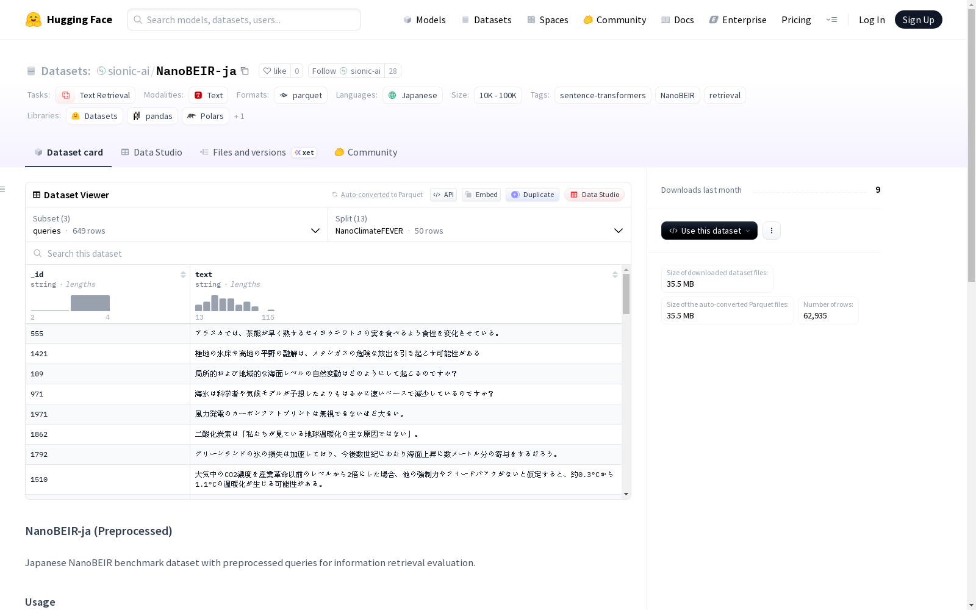Click the Hugging Face logo
Screen dimensions: 976x610
pyautogui.click(x=68, y=20)
